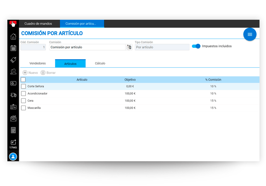
Task: Click the 15 % commission for Cera
Action: 213,101
